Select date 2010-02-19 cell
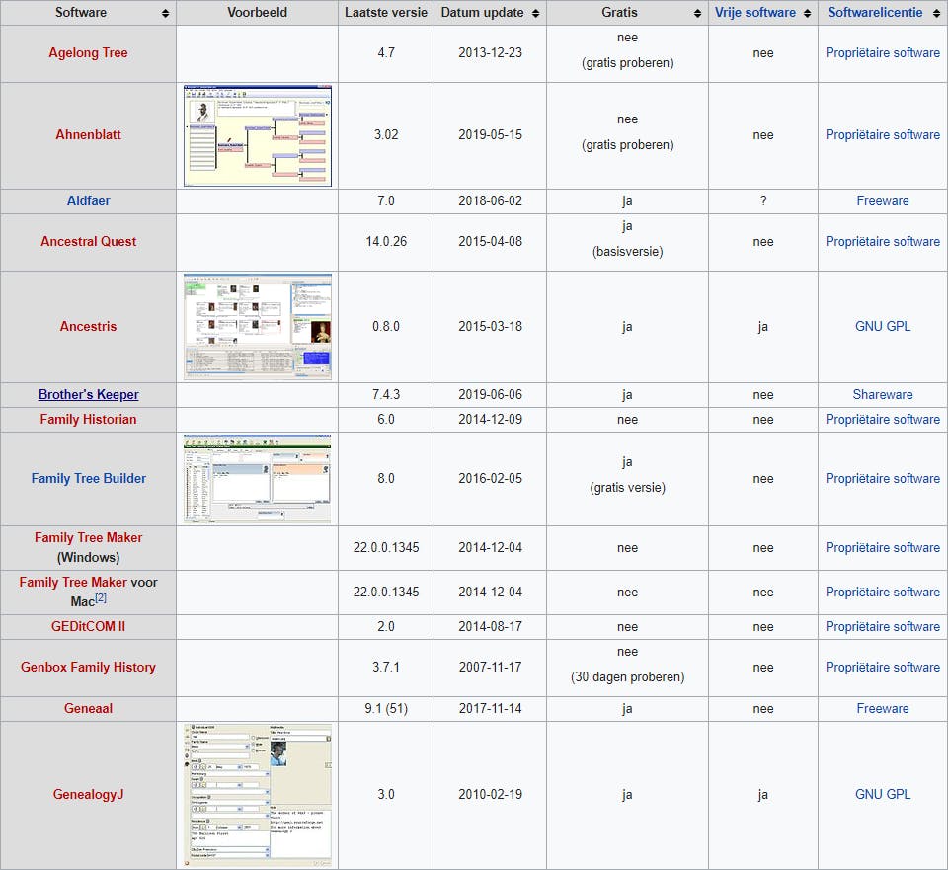 491,794
